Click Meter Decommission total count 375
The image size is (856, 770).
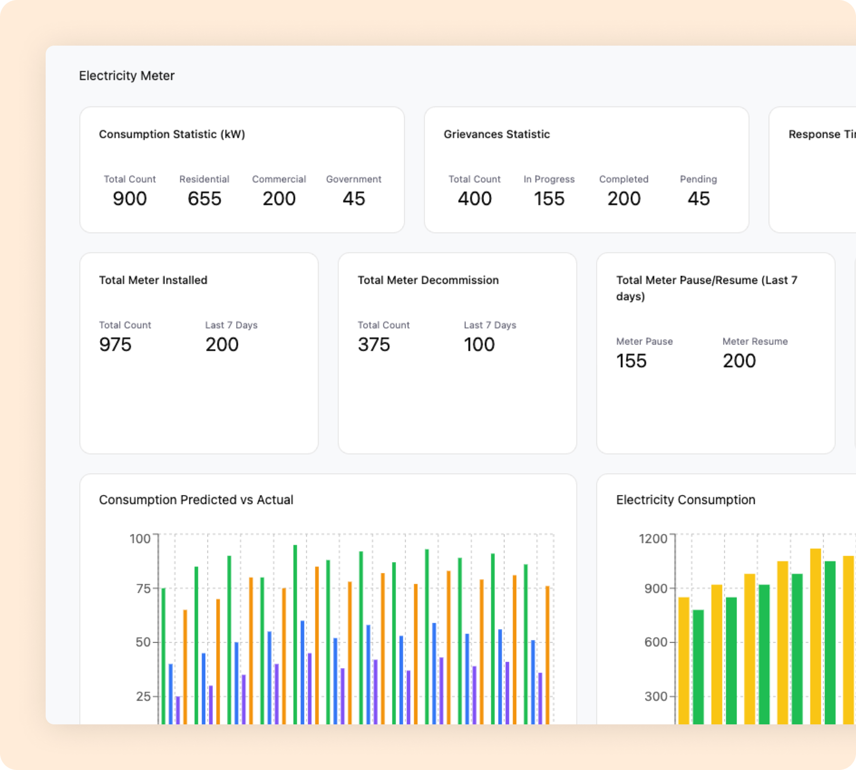click(x=374, y=345)
